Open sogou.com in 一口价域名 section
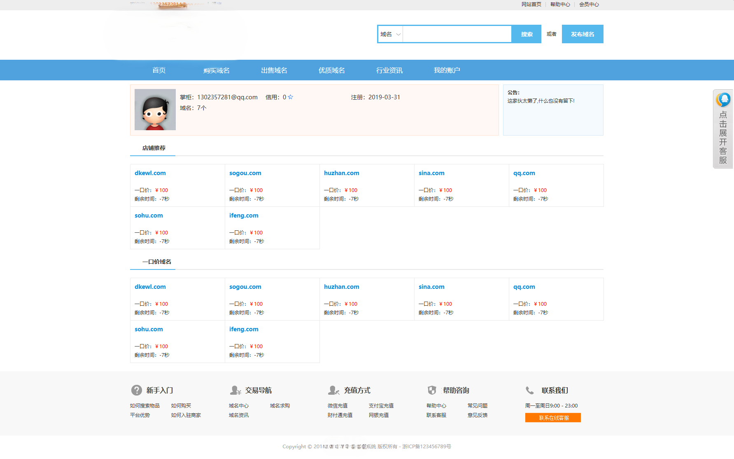 [x=245, y=287]
